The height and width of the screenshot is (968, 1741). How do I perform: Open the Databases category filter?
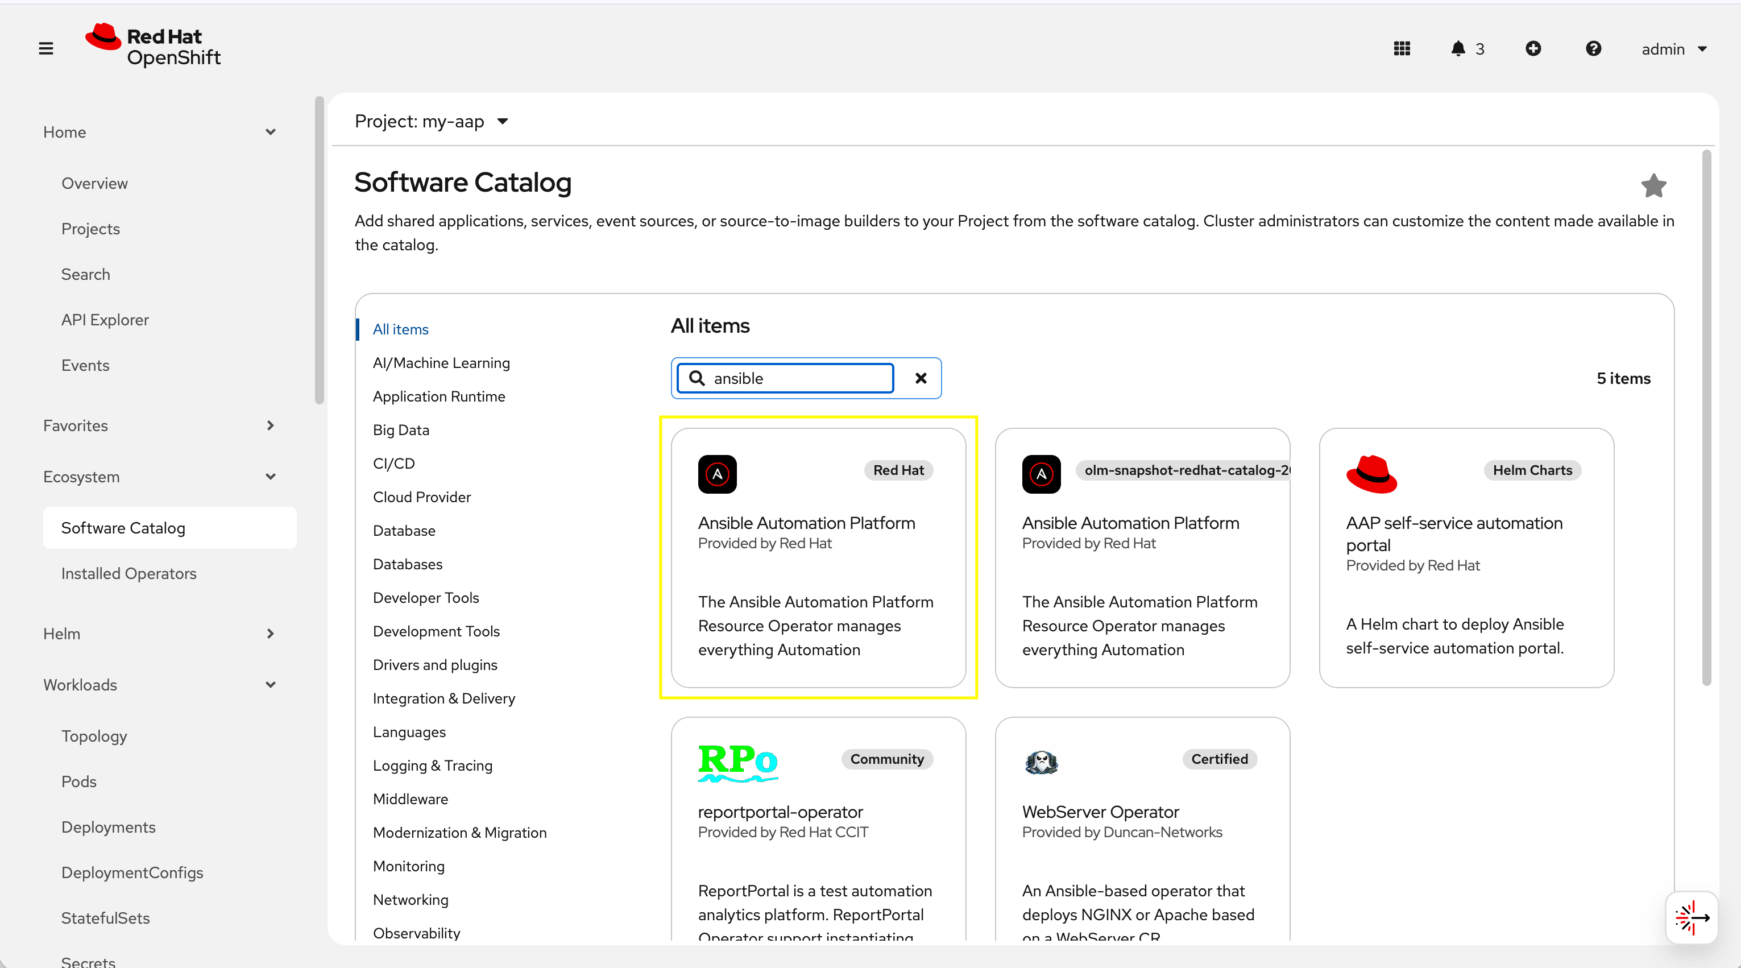(x=408, y=564)
